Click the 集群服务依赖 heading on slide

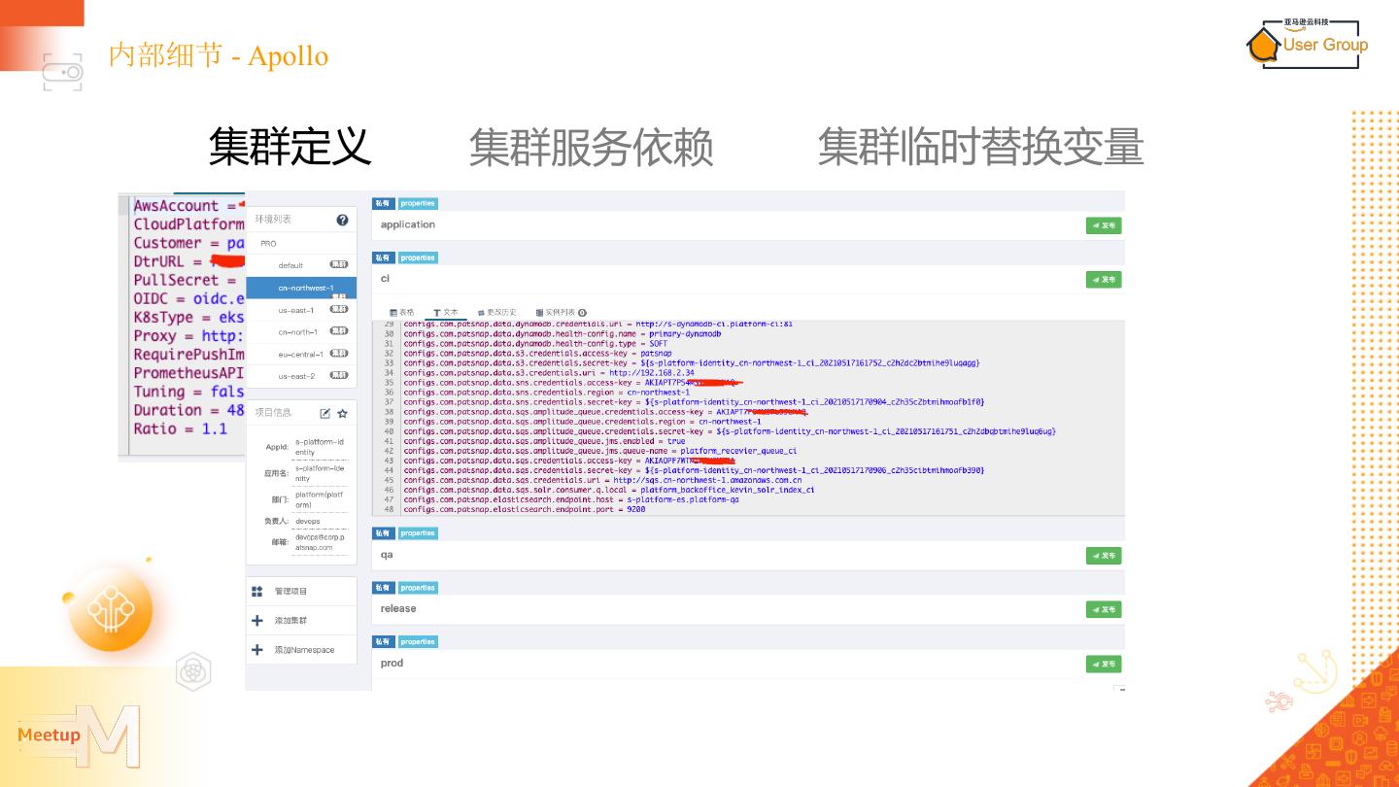tap(592, 146)
